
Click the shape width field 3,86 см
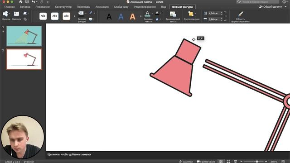[x=214, y=19]
